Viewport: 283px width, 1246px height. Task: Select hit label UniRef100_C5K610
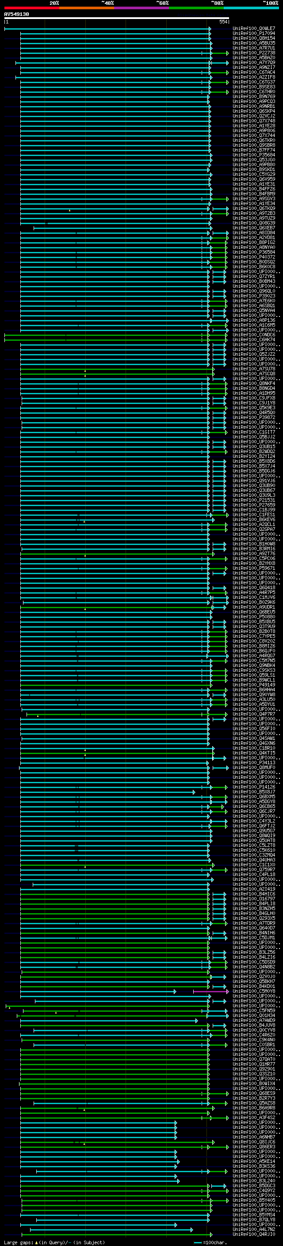[254, 850]
